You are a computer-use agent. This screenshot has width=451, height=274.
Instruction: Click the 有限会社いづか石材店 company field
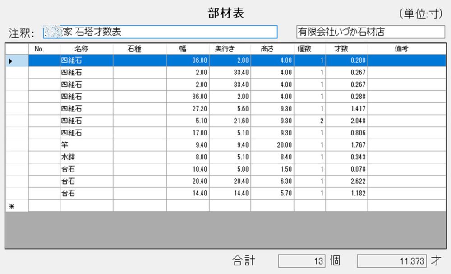click(x=370, y=32)
